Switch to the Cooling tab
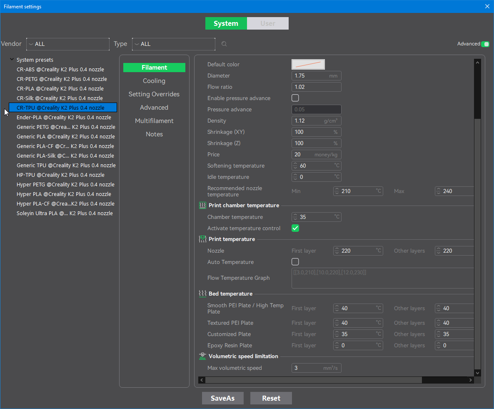This screenshot has height=409, width=494. click(154, 81)
